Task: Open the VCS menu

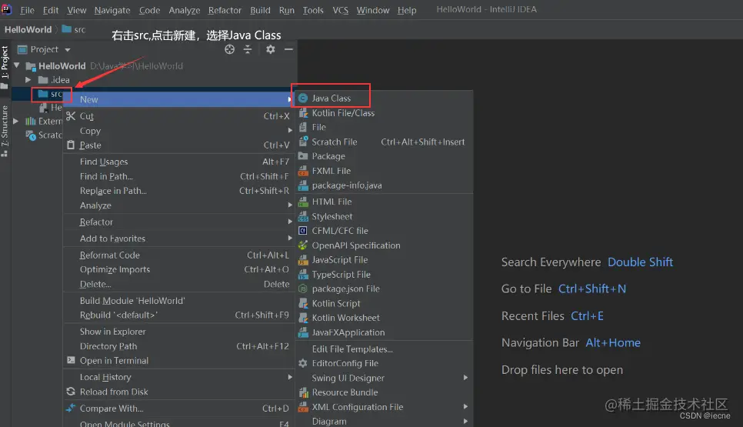Action: point(340,10)
